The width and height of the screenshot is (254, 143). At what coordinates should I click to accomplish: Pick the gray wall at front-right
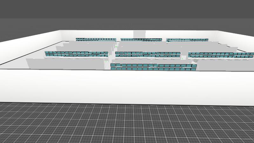(x=225, y=65)
